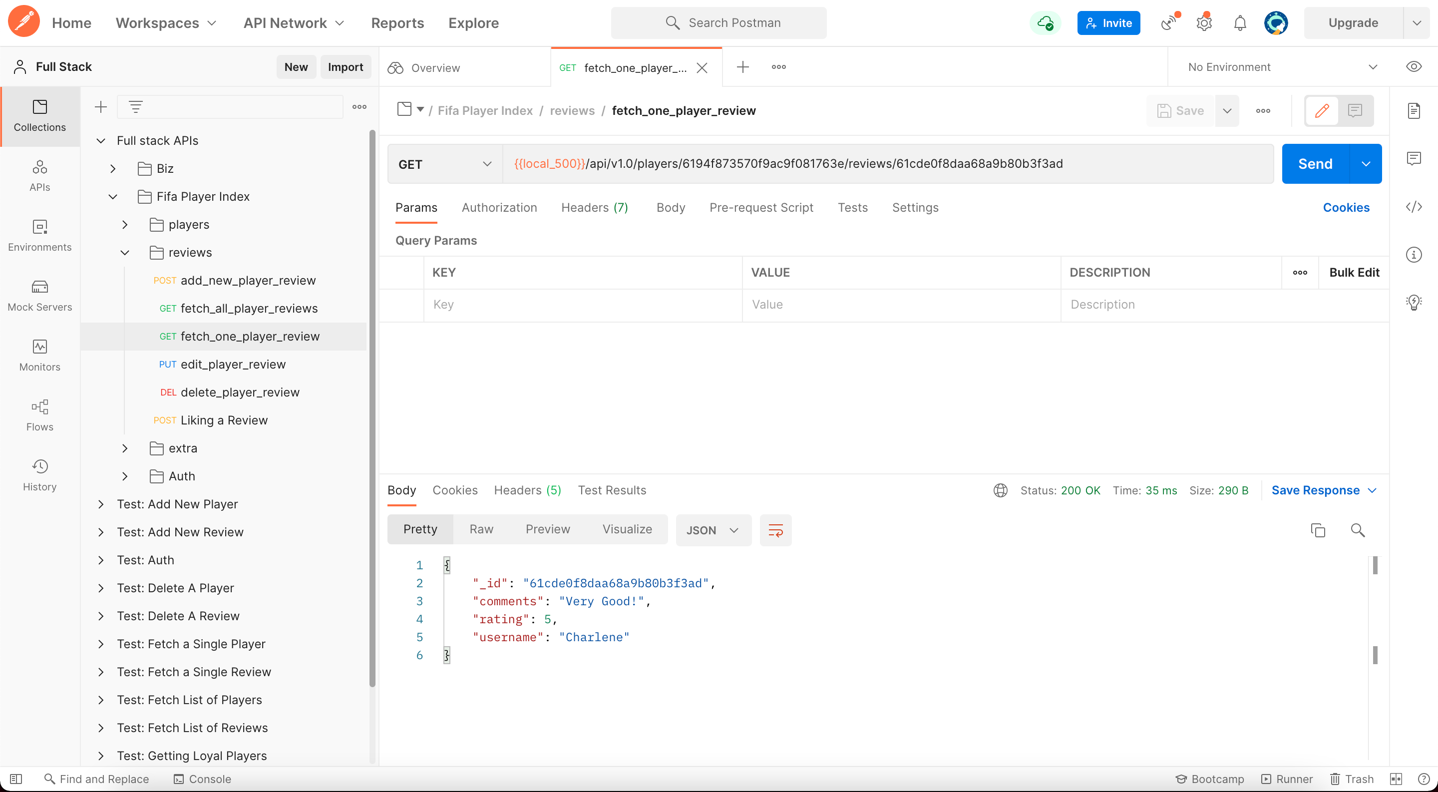Open the No Environment selector

[1282, 67]
